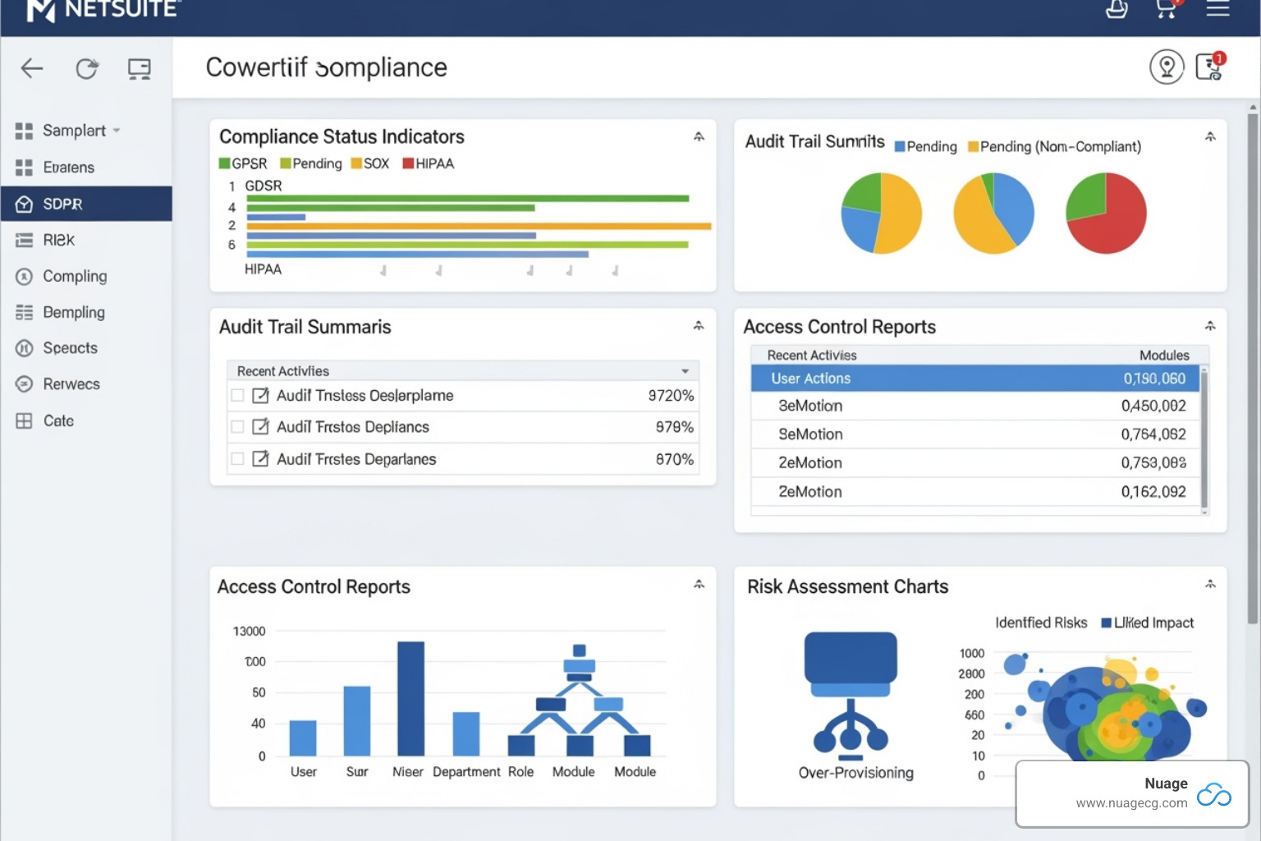Click the shopping cart icon with badge

(1166, 10)
